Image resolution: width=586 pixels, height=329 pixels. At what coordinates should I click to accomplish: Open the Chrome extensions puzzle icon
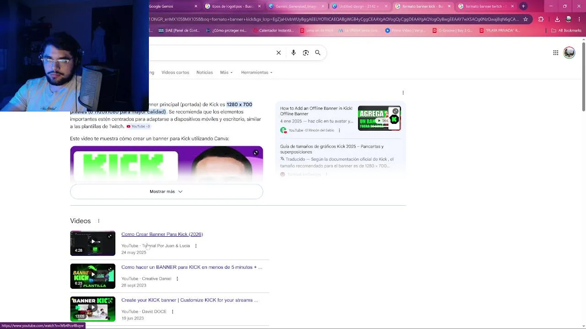[541, 19]
